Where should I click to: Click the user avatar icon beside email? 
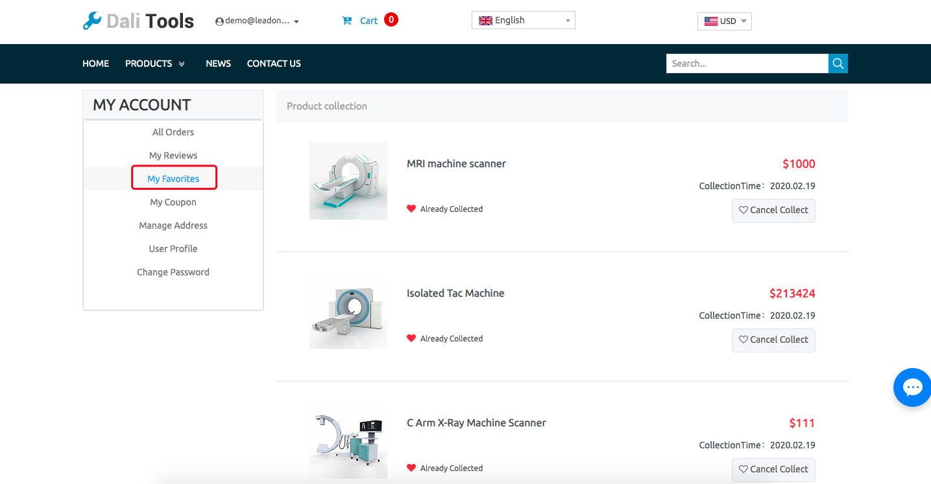(219, 21)
